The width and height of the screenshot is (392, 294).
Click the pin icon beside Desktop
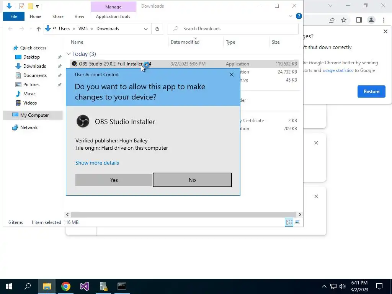pos(59,57)
